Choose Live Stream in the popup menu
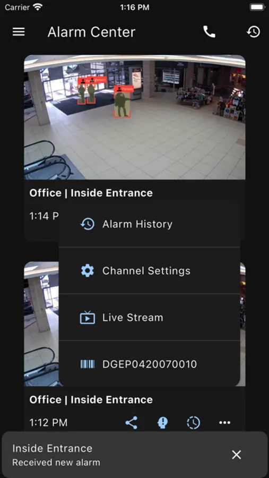The image size is (269, 478). click(149, 318)
